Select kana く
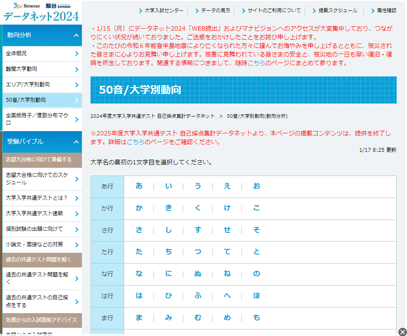Screen dimensions: 407x336 198,208
